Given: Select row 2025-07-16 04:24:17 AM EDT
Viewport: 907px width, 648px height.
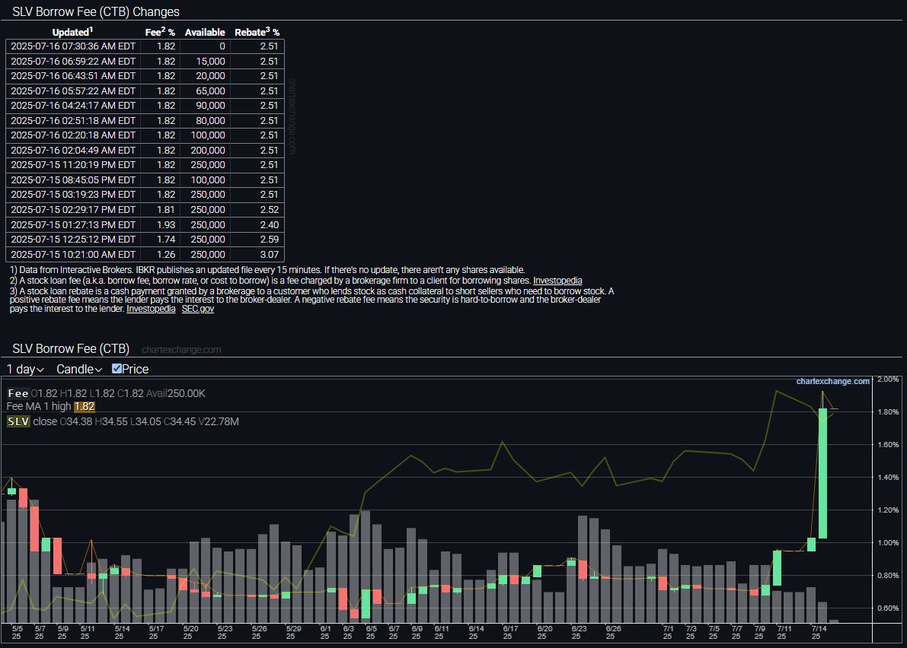Looking at the screenshot, I should point(145,106).
